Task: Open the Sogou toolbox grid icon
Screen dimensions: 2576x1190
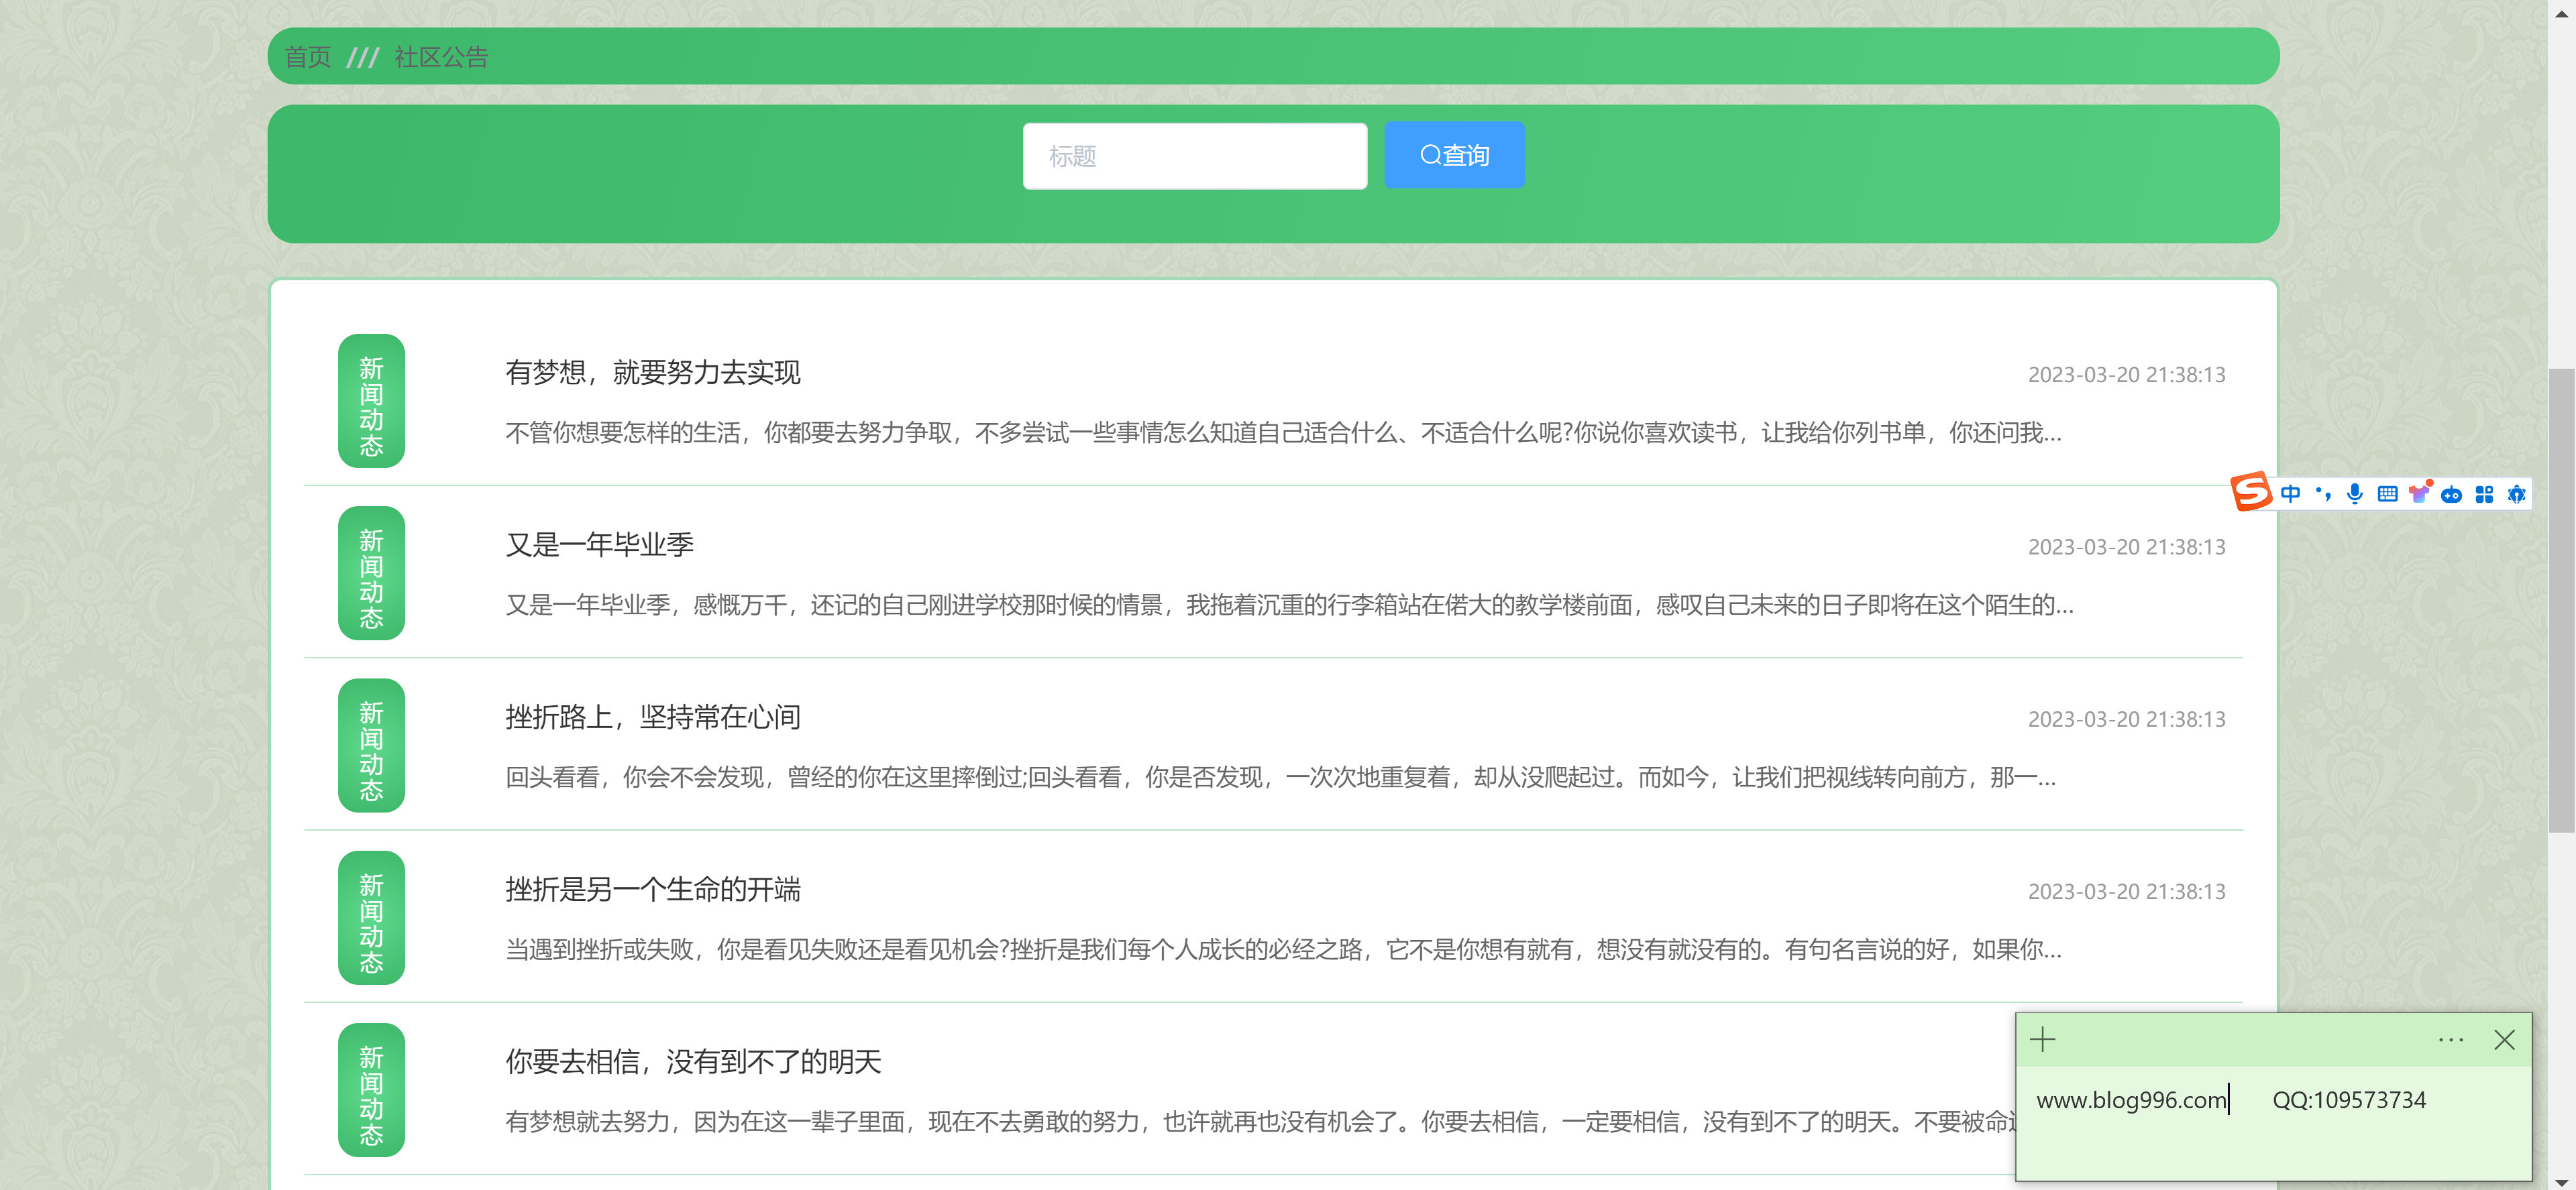Action: click(x=2485, y=493)
